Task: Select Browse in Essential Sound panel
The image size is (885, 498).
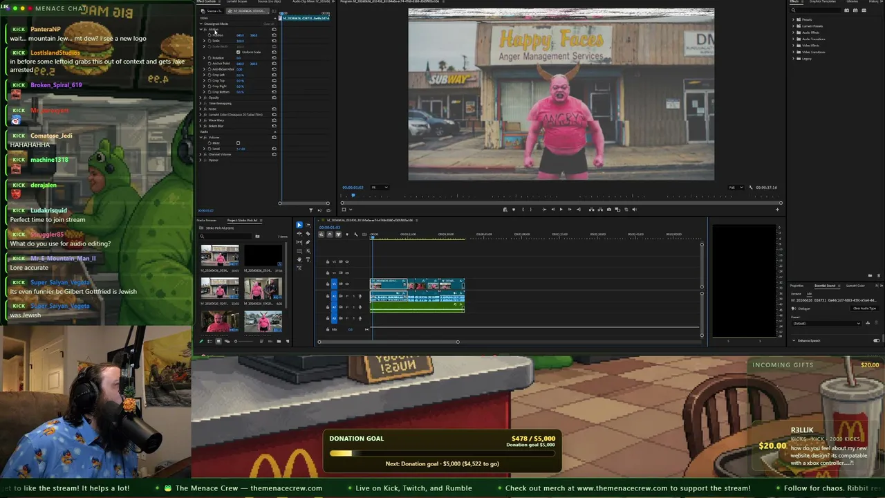Action: pyautogui.click(x=796, y=294)
